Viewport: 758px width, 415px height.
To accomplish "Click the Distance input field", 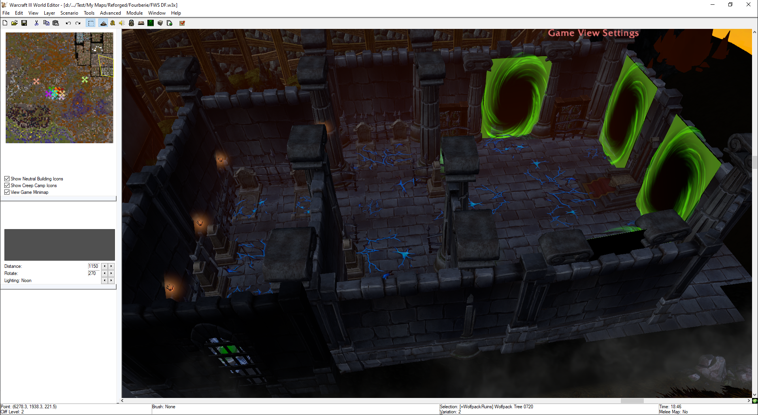I will click(x=94, y=266).
